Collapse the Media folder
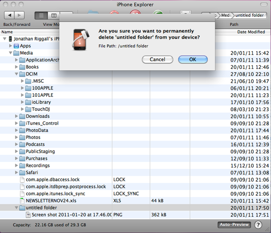 (x=11, y=53)
